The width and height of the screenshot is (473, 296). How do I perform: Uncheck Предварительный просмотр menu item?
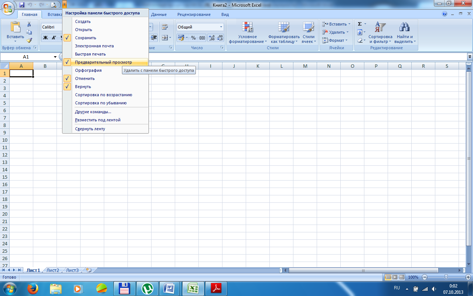click(105, 62)
